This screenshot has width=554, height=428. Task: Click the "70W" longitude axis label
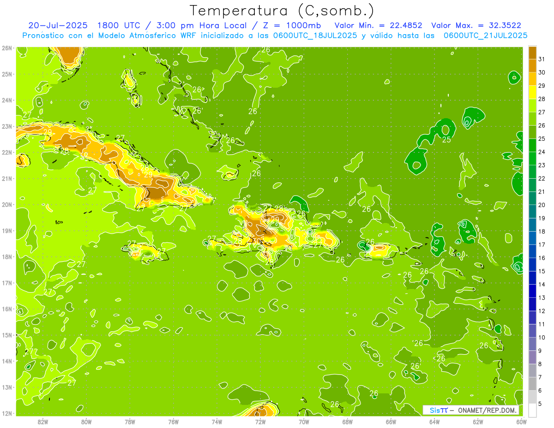point(304,422)
